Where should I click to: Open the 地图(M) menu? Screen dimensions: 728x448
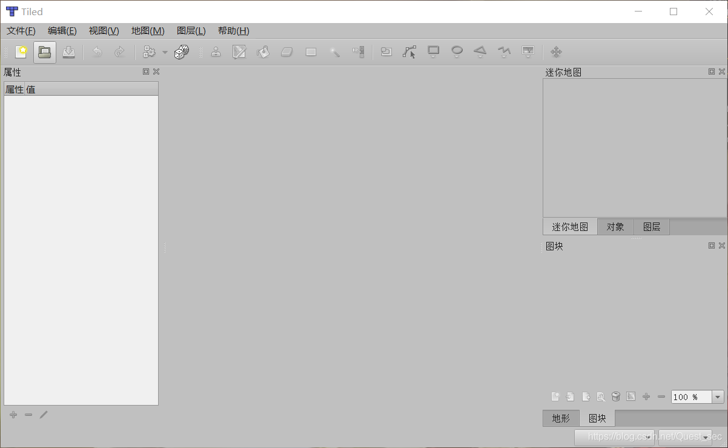pos(148,31)
